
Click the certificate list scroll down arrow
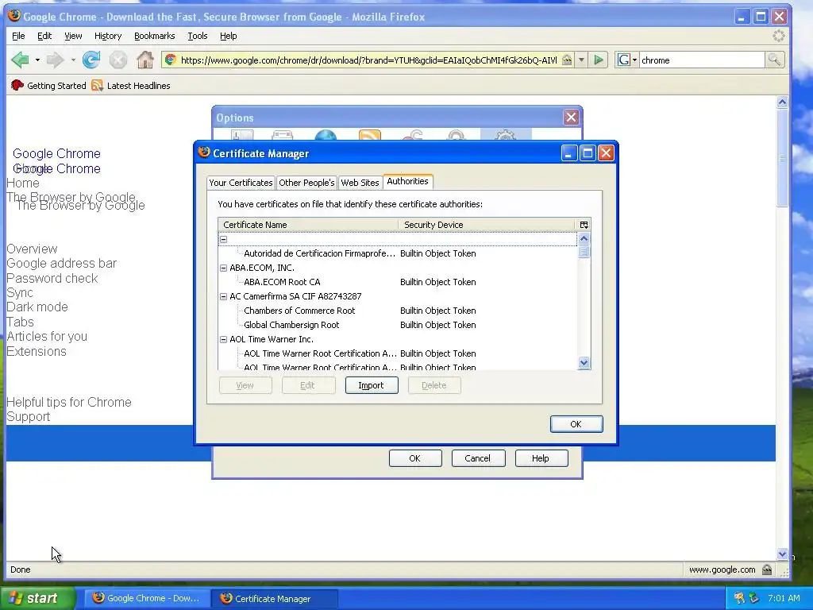pos(584,362)
